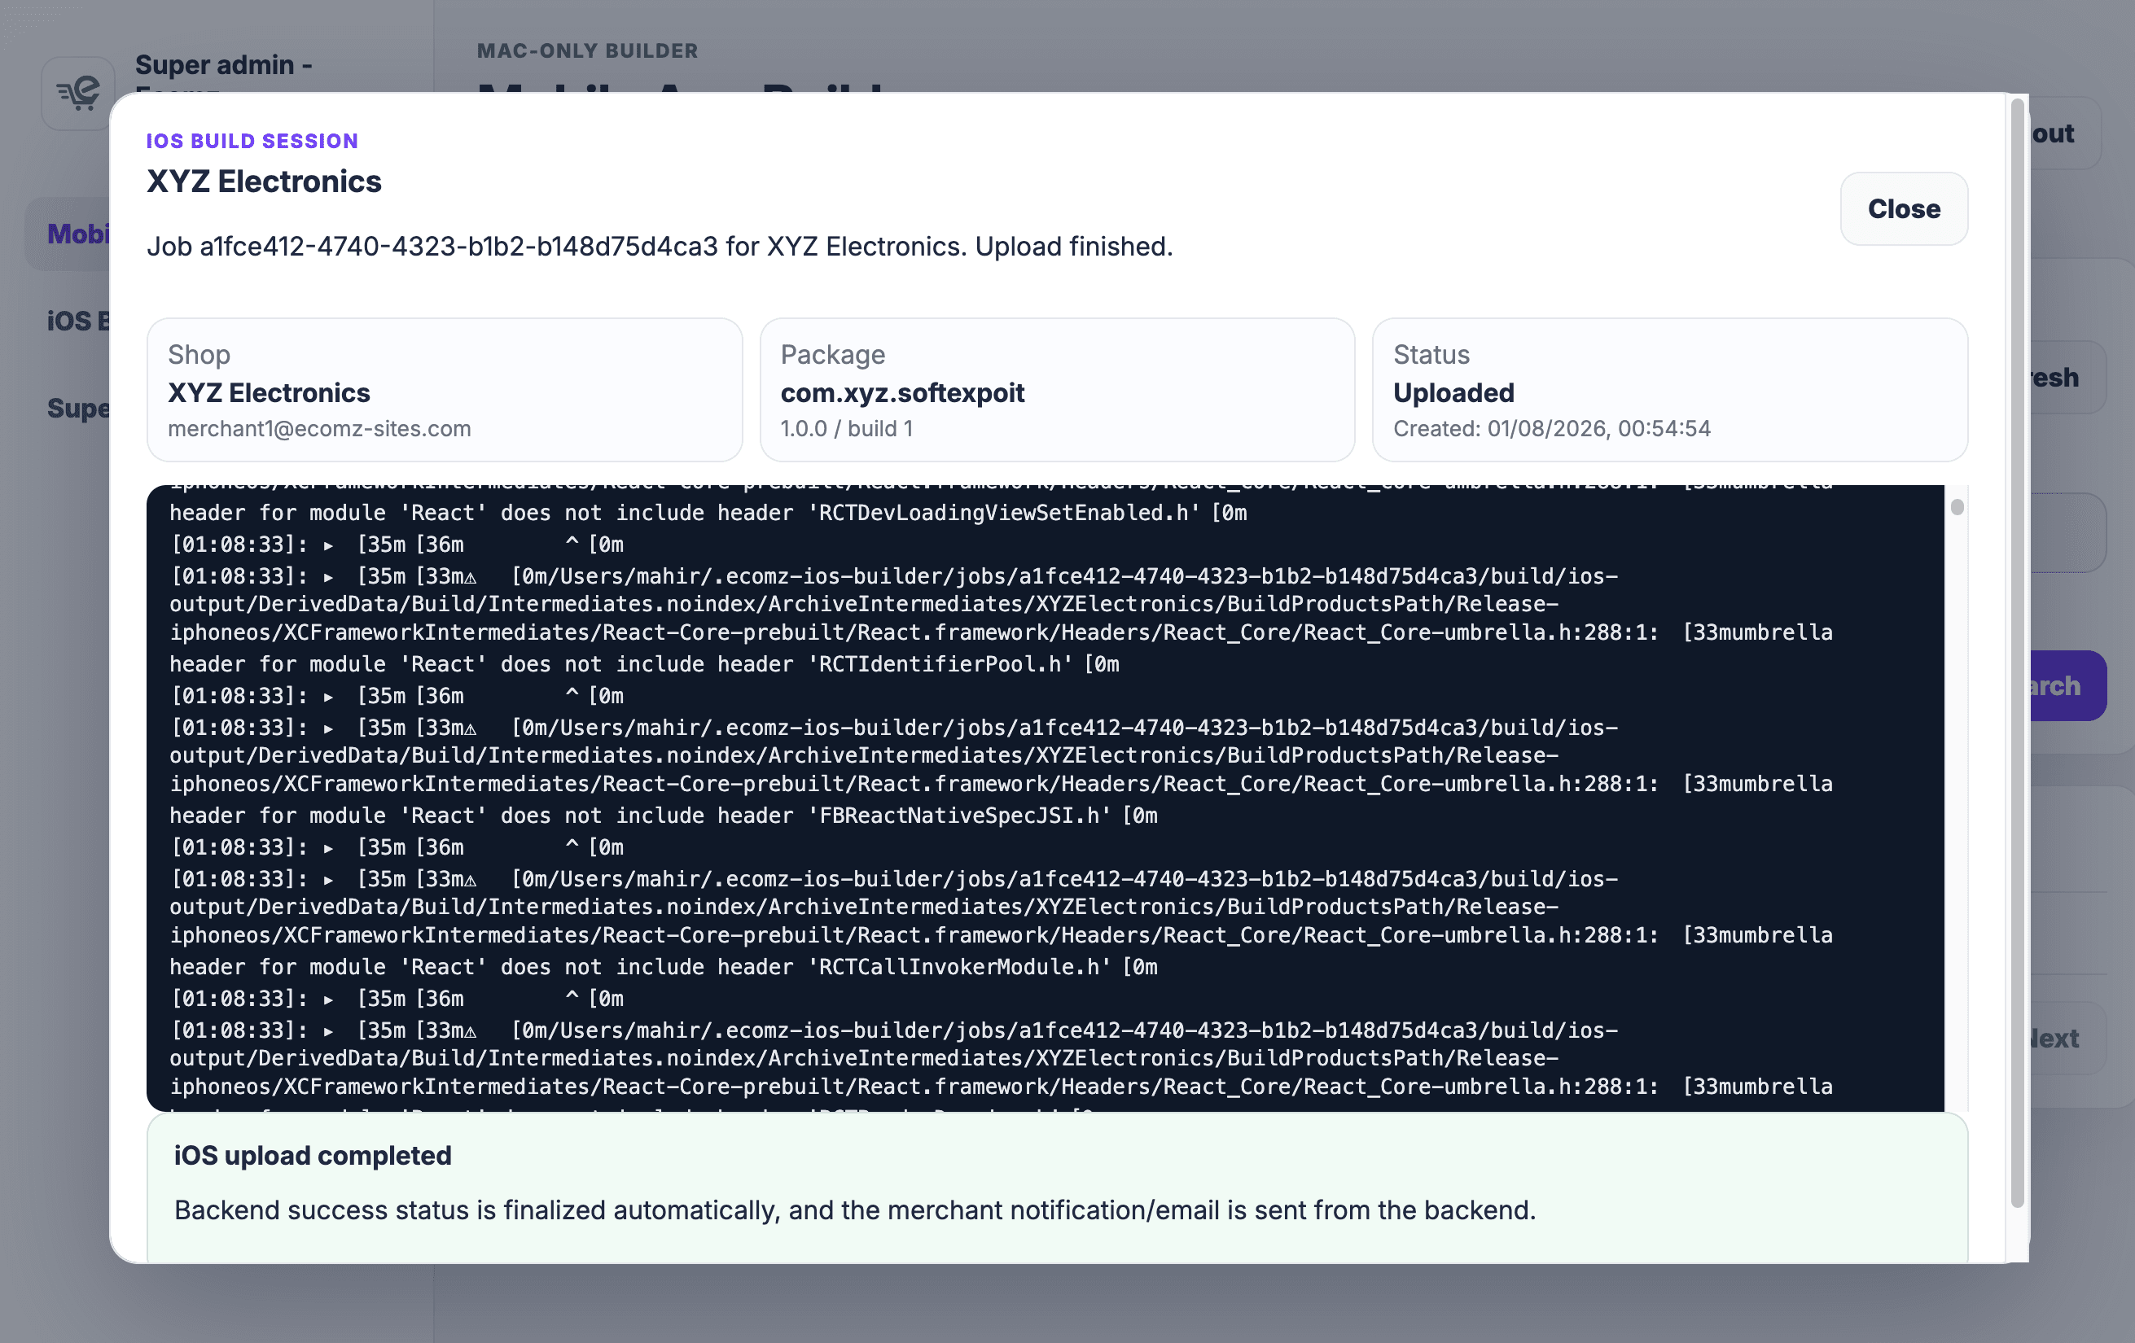2135x1343 pixels.
Task: Click log line mentioning FBReactNativeSpecJSI.h
Action: (663, 816)
